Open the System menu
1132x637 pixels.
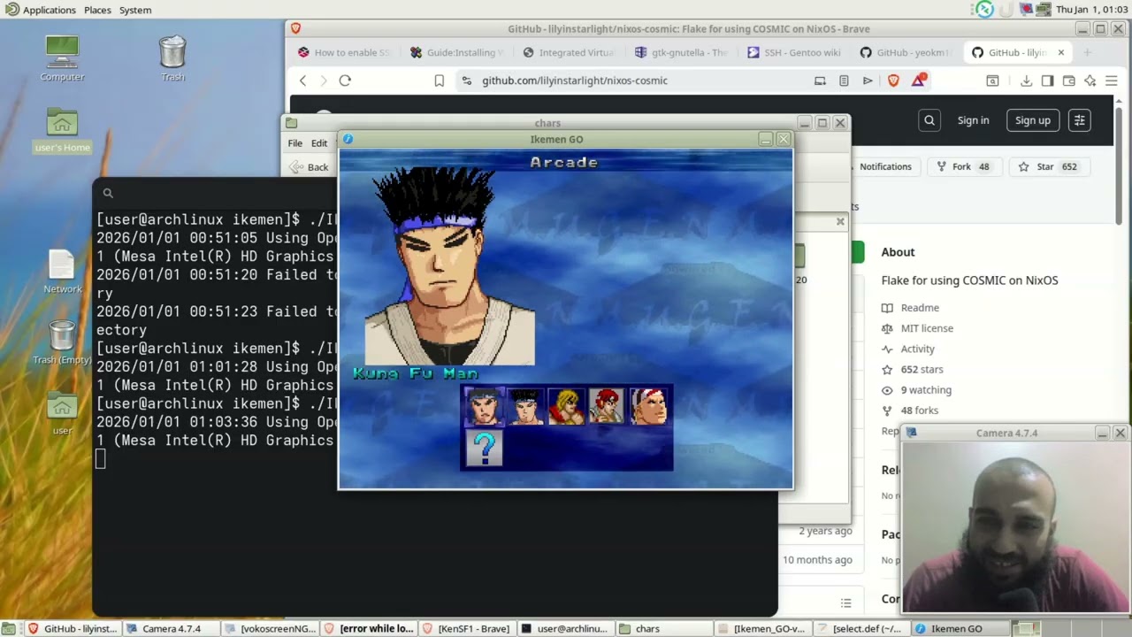(135, 10)
